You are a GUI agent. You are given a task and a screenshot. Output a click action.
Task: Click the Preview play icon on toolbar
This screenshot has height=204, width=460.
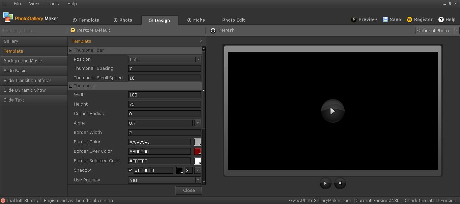click(x=354, y=19)
